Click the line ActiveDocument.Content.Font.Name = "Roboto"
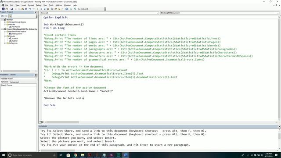The width and height of the screenshot is (281, 158). [78, 91]
